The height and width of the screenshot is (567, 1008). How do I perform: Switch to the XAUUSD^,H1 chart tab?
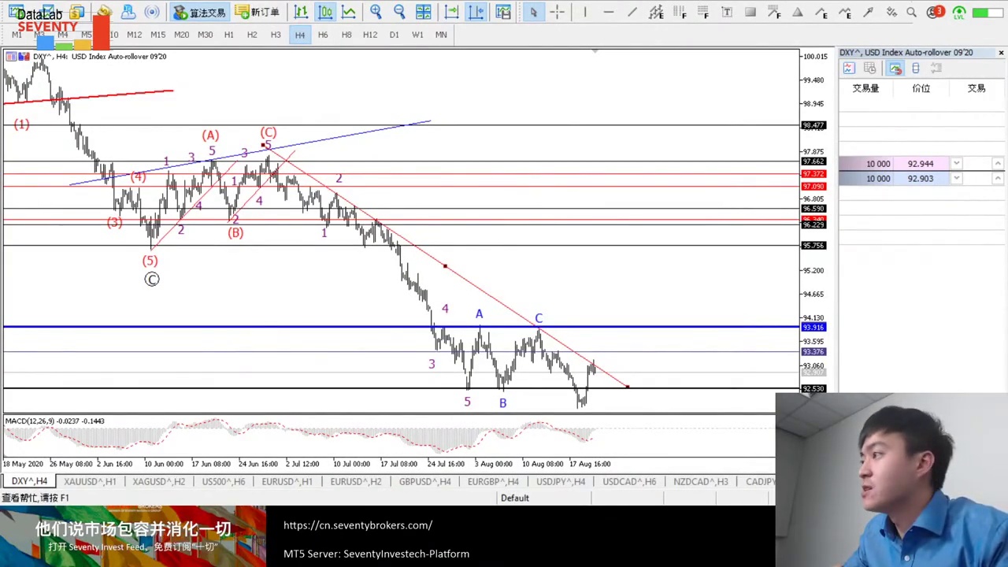90,481
